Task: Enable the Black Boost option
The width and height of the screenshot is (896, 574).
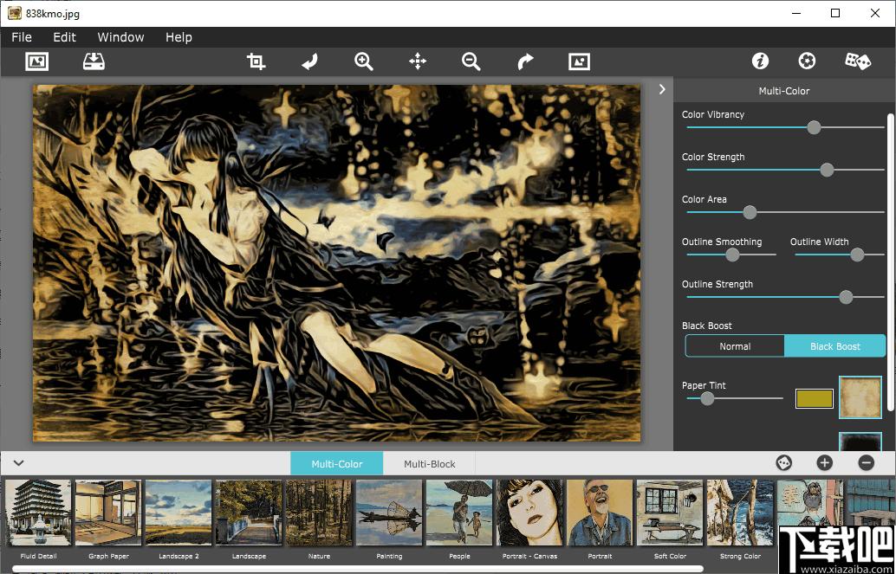Action: [834, 346]
